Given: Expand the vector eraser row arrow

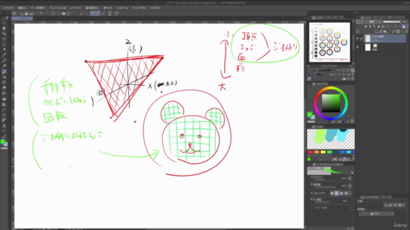Looking at the screenshot, I should (x=350, y=208).
